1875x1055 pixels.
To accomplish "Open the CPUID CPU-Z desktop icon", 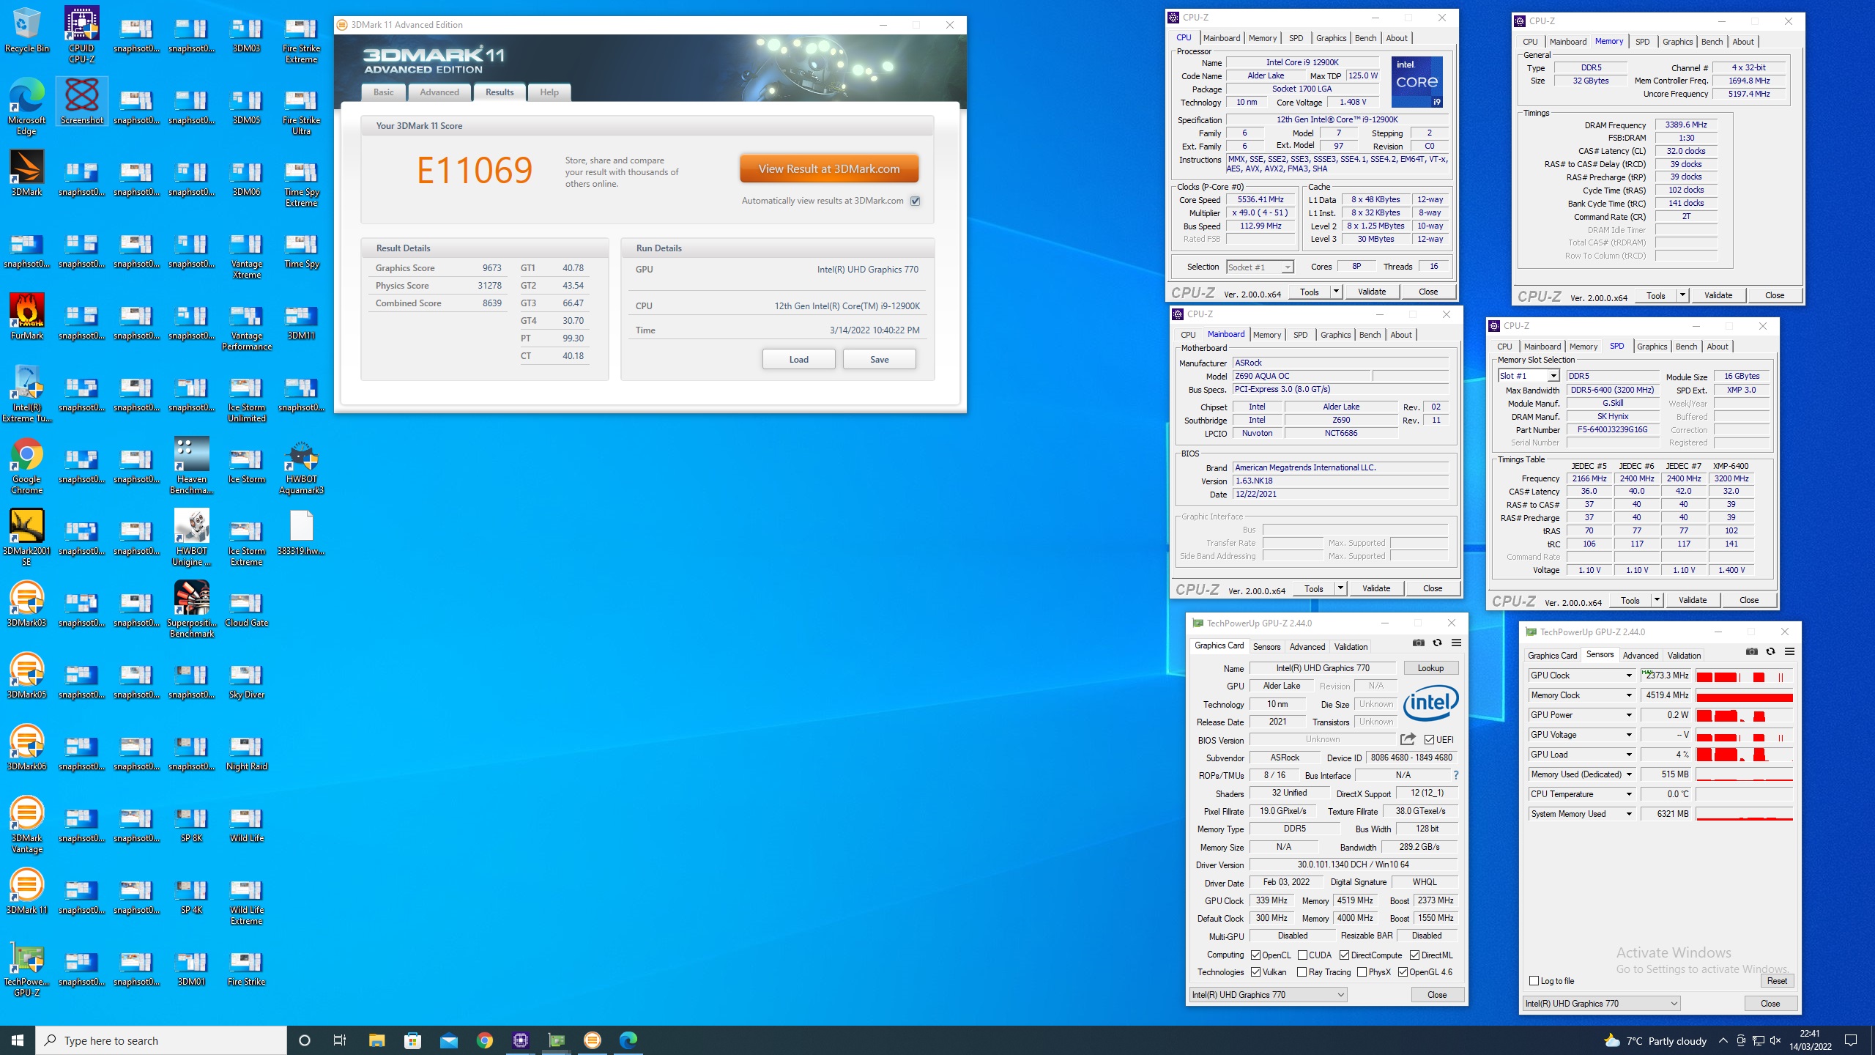I will (81, 35).
